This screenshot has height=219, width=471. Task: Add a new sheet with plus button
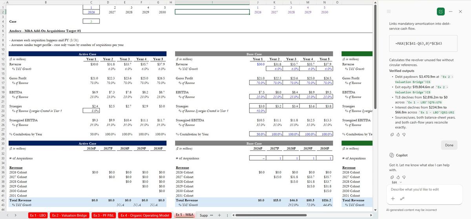pos(219,215)
